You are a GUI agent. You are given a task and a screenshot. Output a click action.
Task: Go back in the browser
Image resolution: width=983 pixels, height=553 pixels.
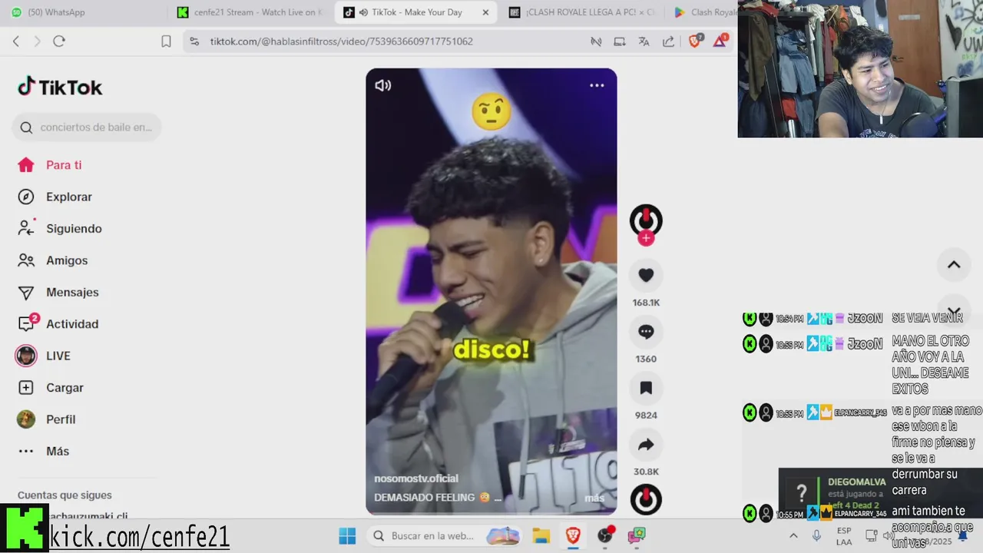16,41
